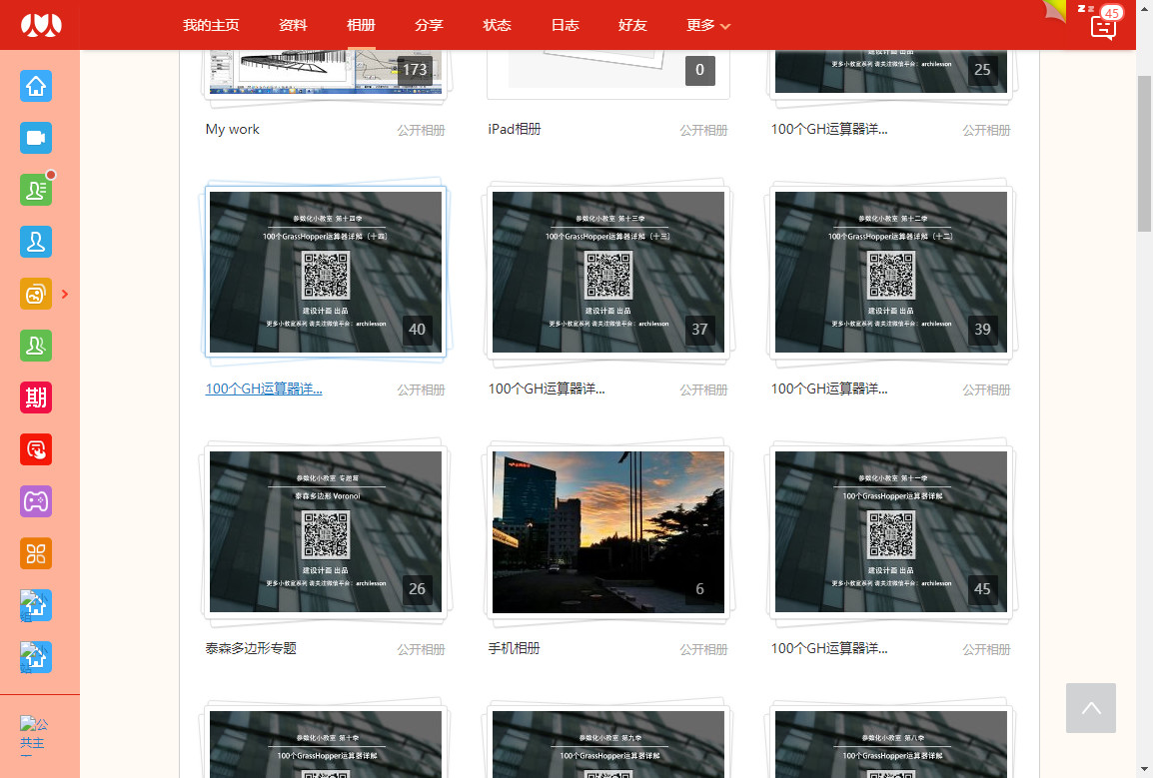Open the Voronoi album cover with 26 photos

[x=326, y=531]
